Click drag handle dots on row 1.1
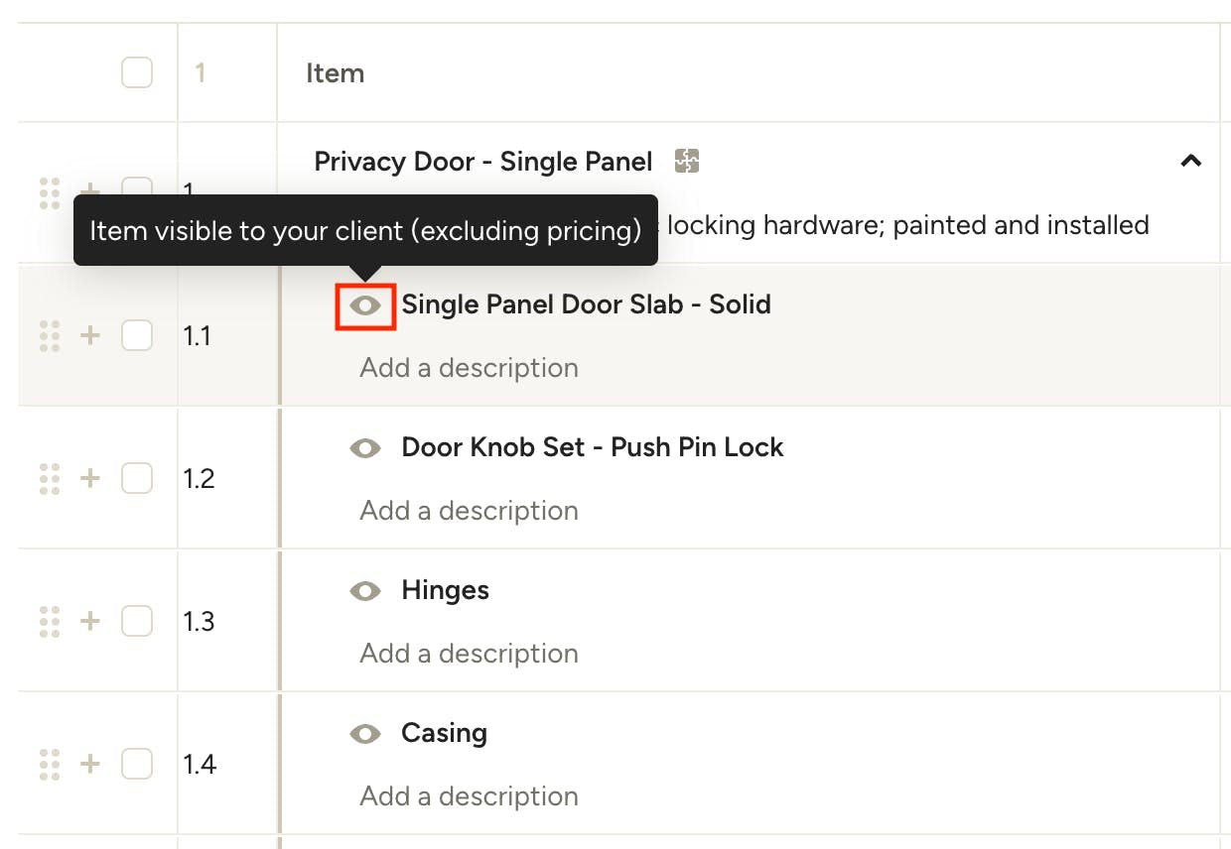Viewport: 1231px width, 849px height. point(50,335)
